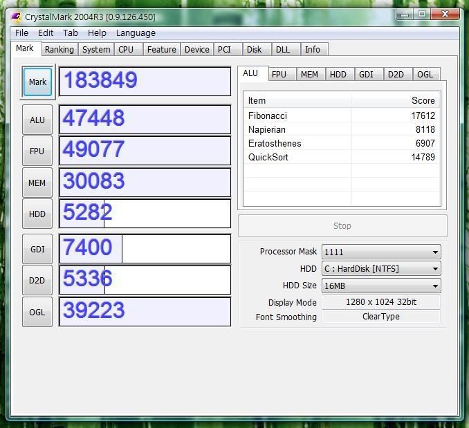Open the File menu
The image size is (469, 428).
pyautogui.click(x=22, y=33)
